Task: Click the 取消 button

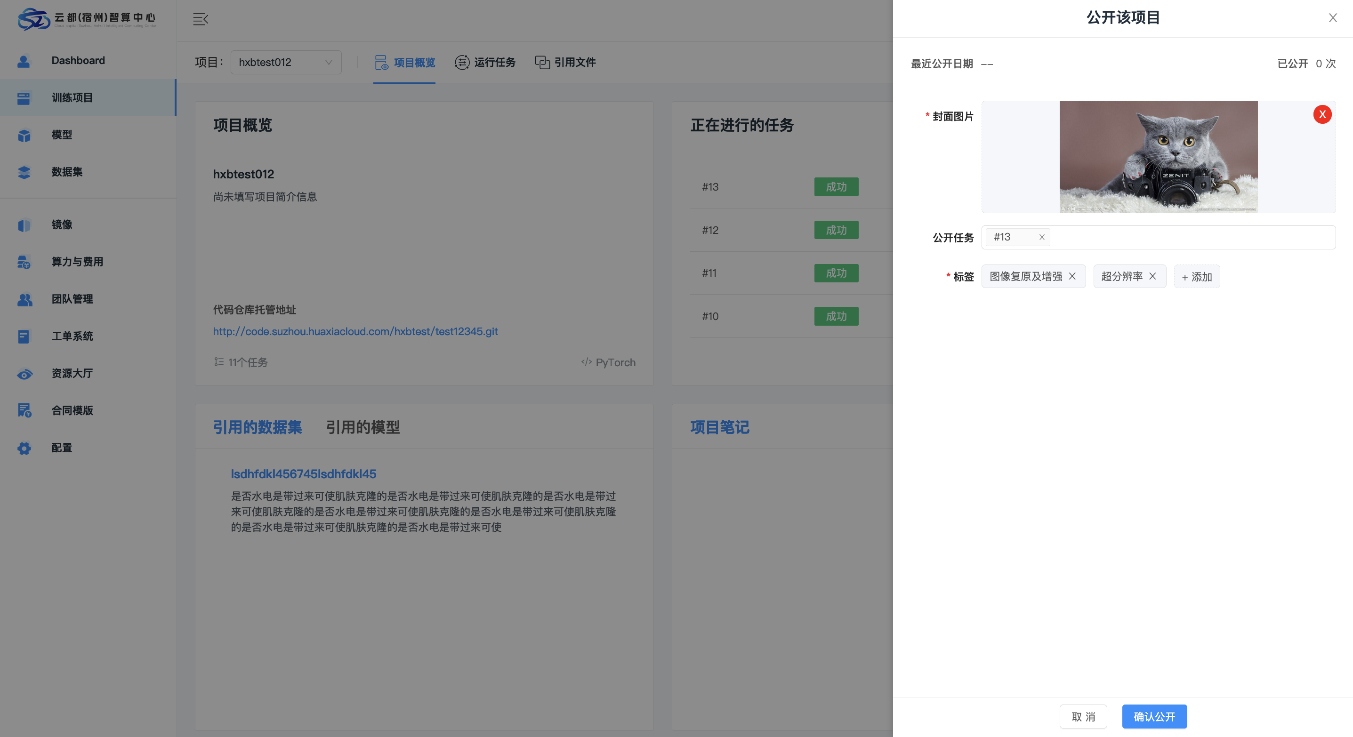Action: [1083, 716]
